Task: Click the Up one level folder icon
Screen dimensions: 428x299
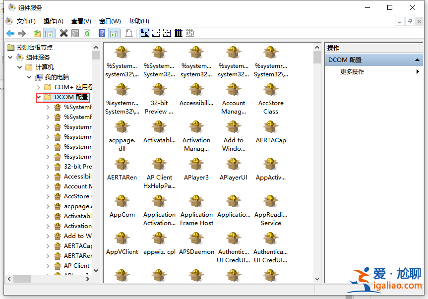Action: click(x=37, y=33)
